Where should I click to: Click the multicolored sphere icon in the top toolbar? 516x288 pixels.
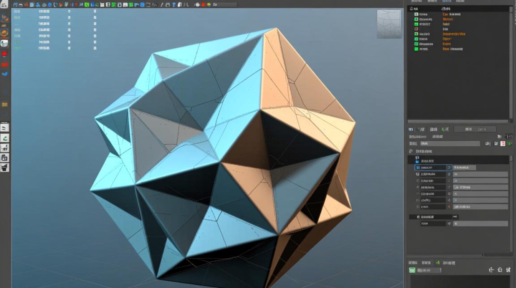tap(208, 5)
